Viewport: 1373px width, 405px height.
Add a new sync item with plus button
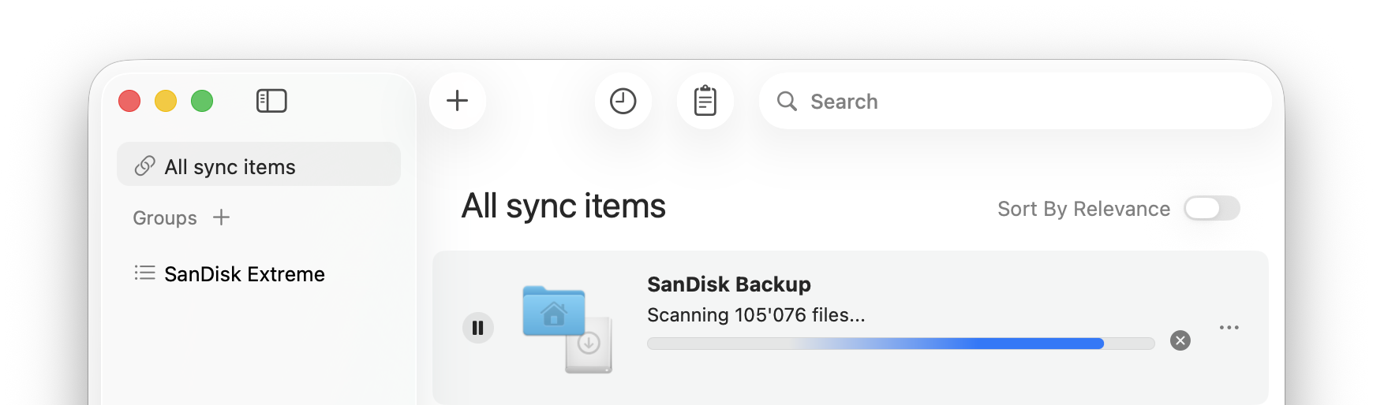pyautogui.click(x=458, y=101)
